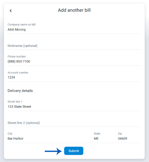Click the '123 State Street' address value
This screenshot has width=149, height=162.
(x=19, y=107)
